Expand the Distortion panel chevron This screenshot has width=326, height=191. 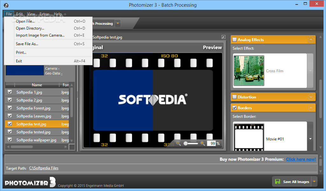311,97
